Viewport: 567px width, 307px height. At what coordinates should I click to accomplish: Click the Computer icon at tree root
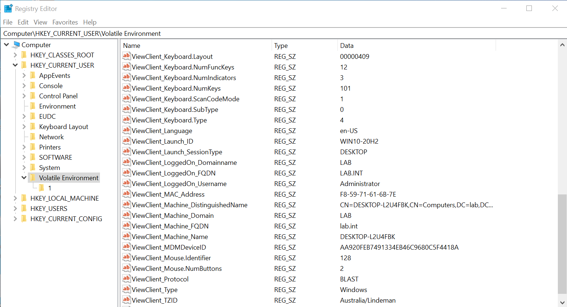[16, 45]
